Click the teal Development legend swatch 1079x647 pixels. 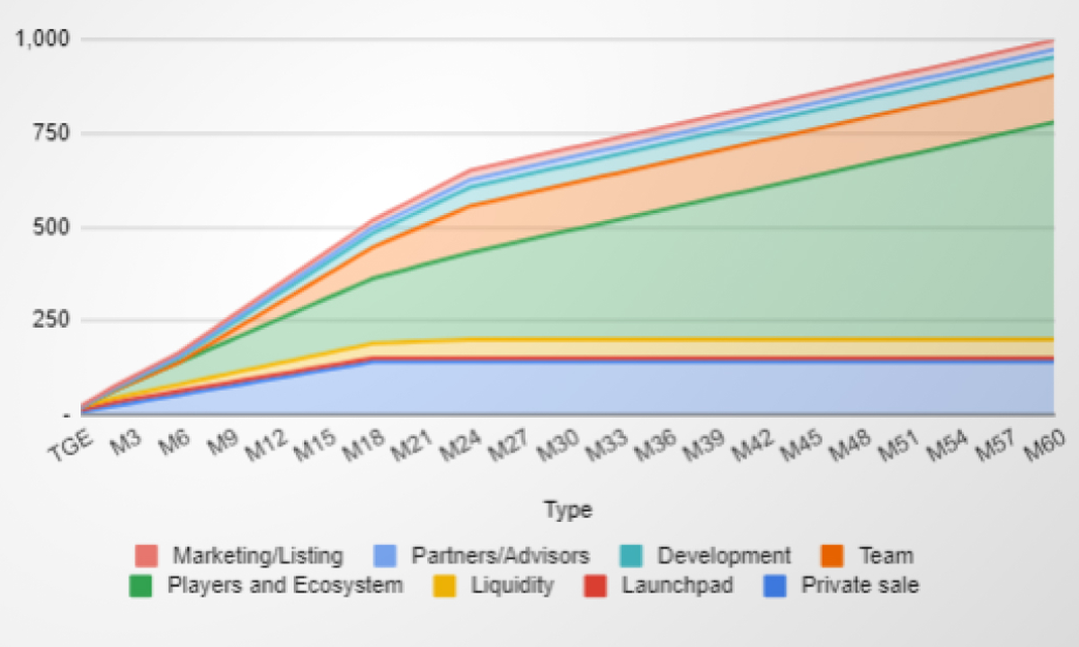click(x=631, y=556)
